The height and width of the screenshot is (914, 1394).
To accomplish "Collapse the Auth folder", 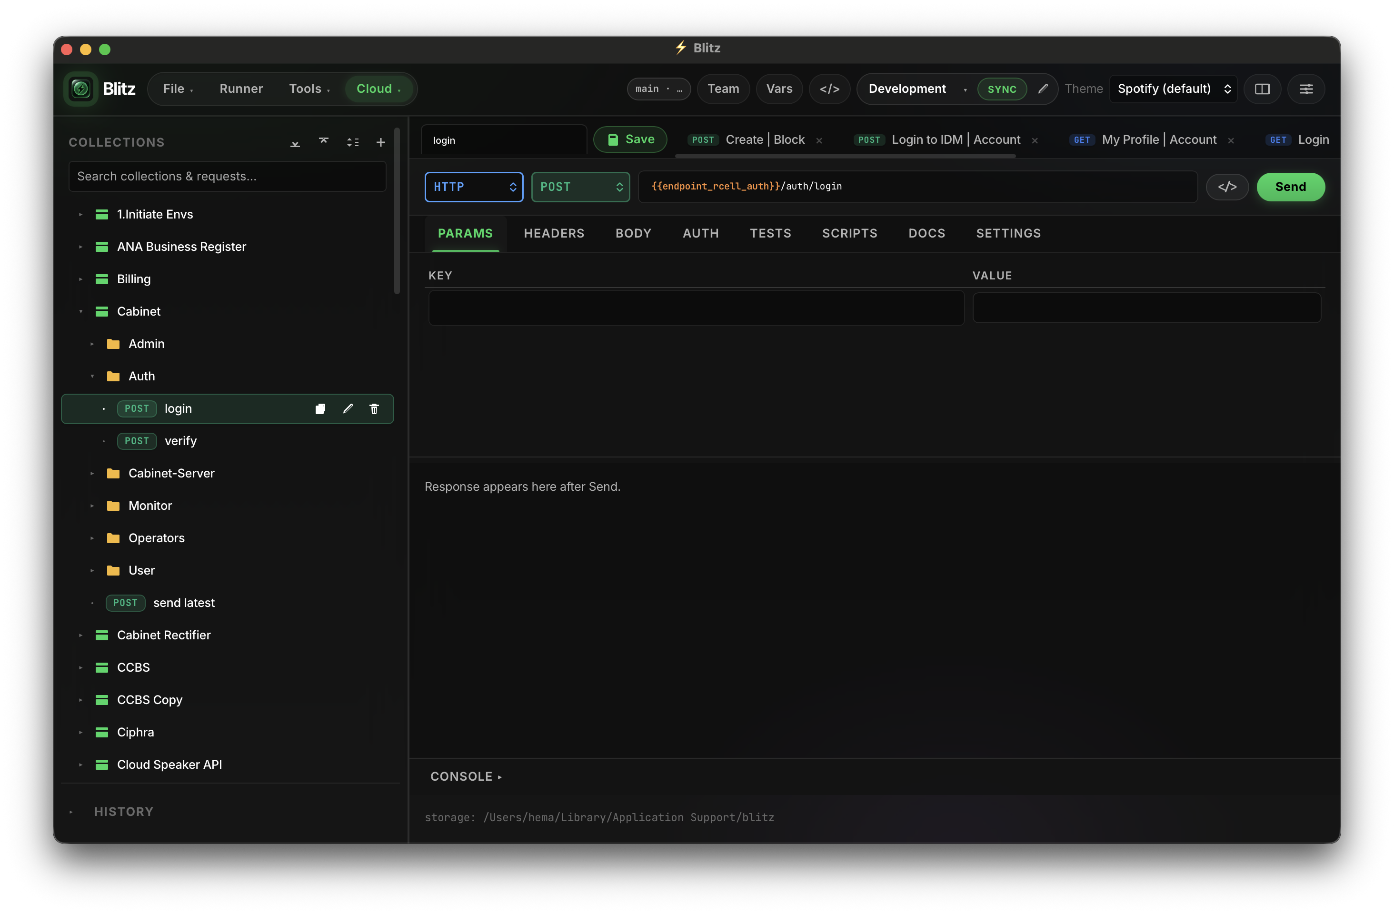I will 92,377.
